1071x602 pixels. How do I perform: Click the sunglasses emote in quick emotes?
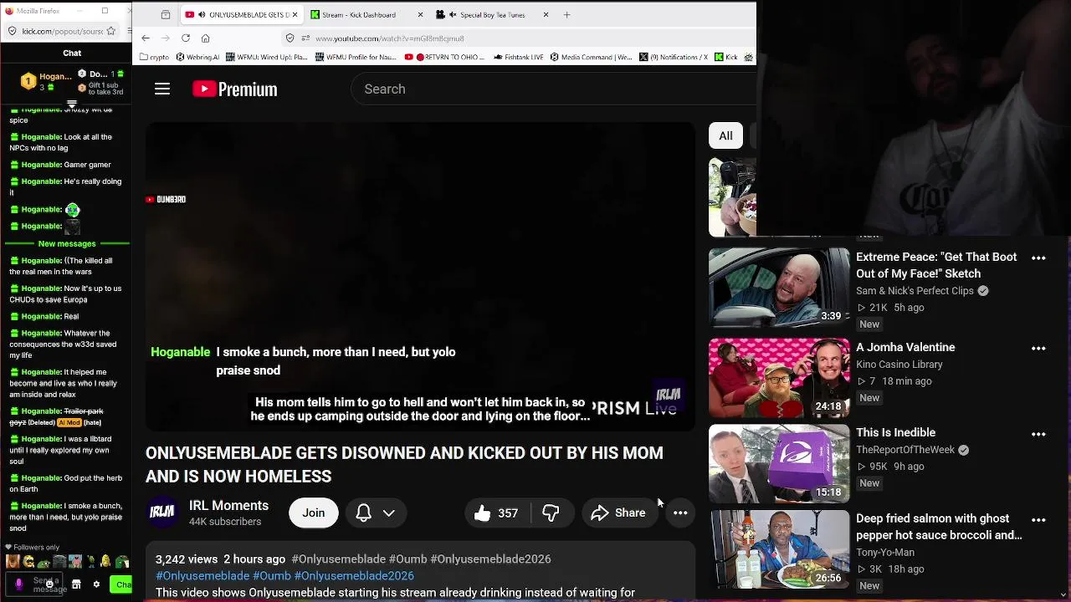point(28,562)
